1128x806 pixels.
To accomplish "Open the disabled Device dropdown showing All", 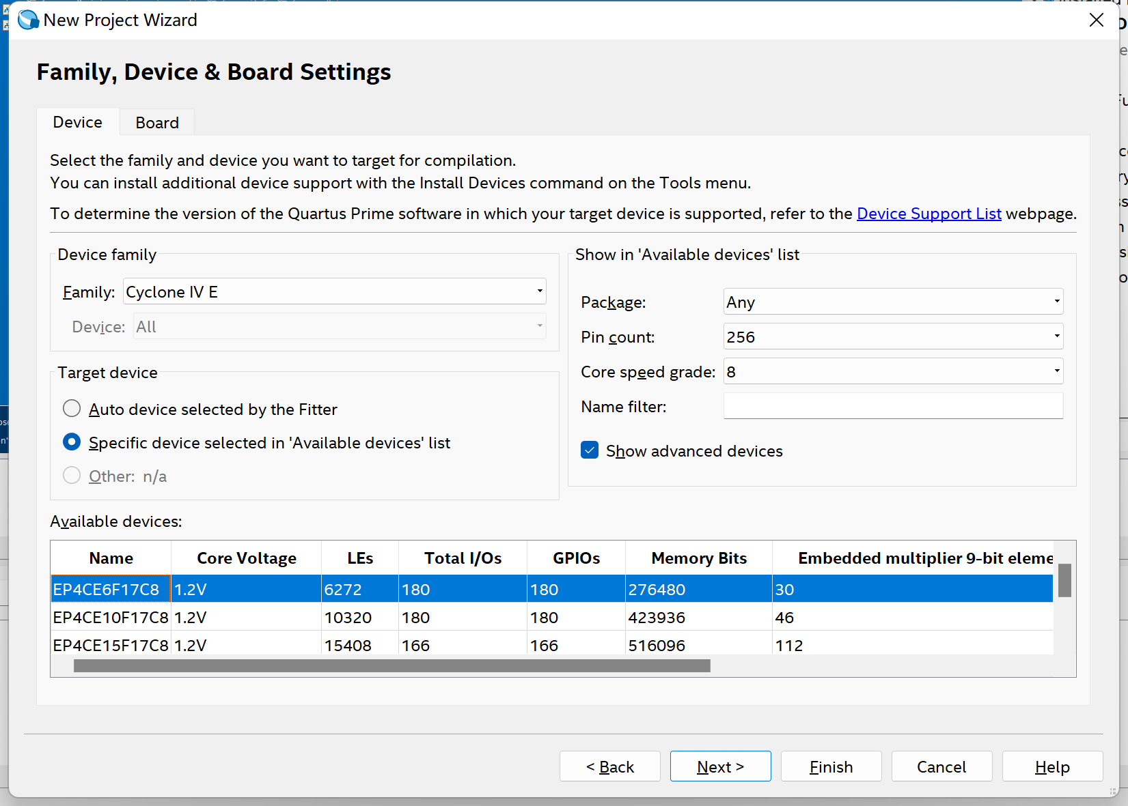I will [340, 326].
